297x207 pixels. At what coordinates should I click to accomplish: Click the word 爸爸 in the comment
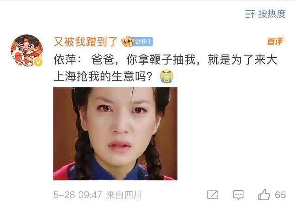pyautogui.click(x=103, y=60)
